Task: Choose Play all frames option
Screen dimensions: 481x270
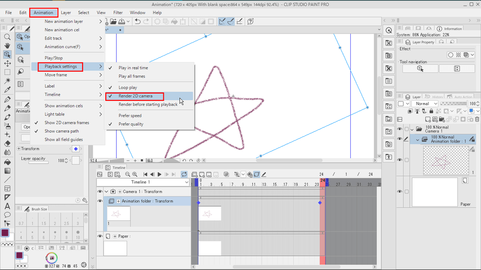Action: pyautogui.click(x=150, y=76)
